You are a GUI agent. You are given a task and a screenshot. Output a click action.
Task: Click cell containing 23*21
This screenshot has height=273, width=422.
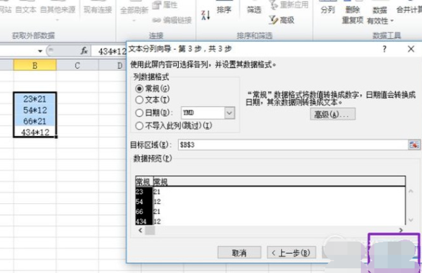[35, 99]
